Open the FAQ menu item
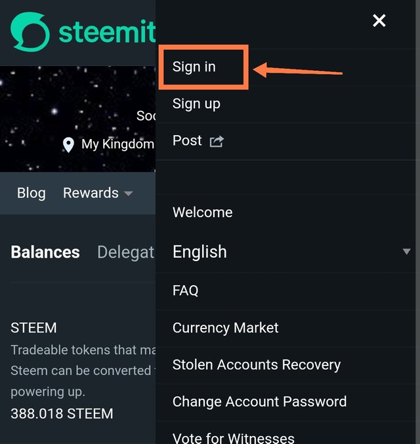This screenshot has width=420, height=444. (x=185, y=291)
